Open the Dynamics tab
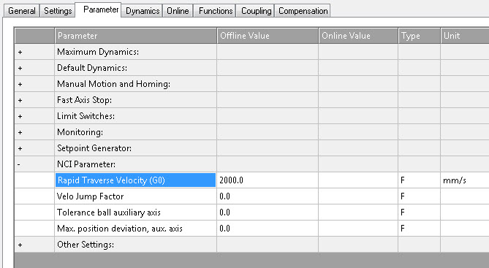489x268 pixels. point(143,11)
